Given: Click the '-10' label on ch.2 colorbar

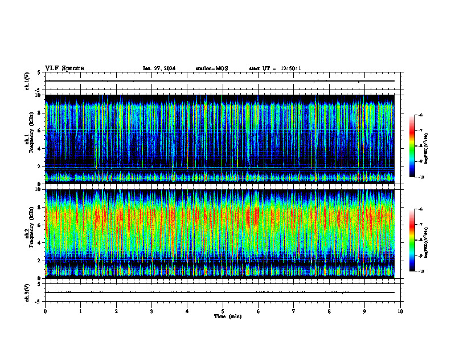Looking at the screenshot, I should point(421,271).
